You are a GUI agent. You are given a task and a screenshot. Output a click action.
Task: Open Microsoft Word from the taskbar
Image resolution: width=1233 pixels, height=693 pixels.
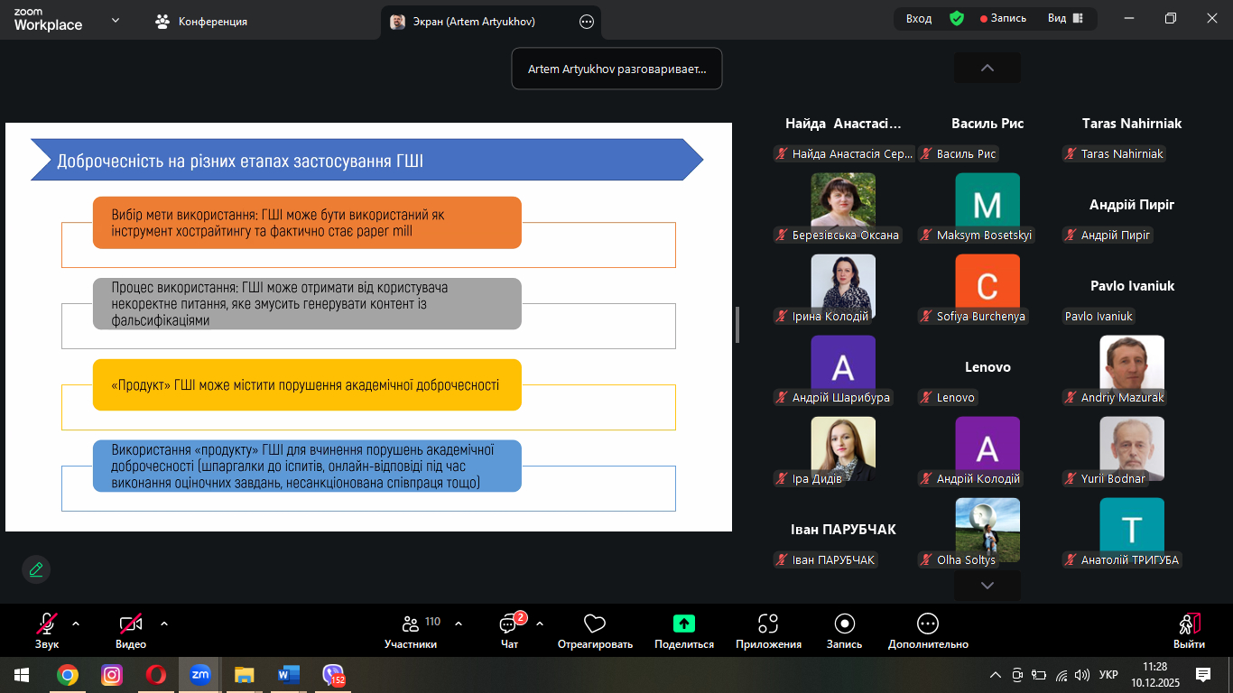tap(289, 674)
